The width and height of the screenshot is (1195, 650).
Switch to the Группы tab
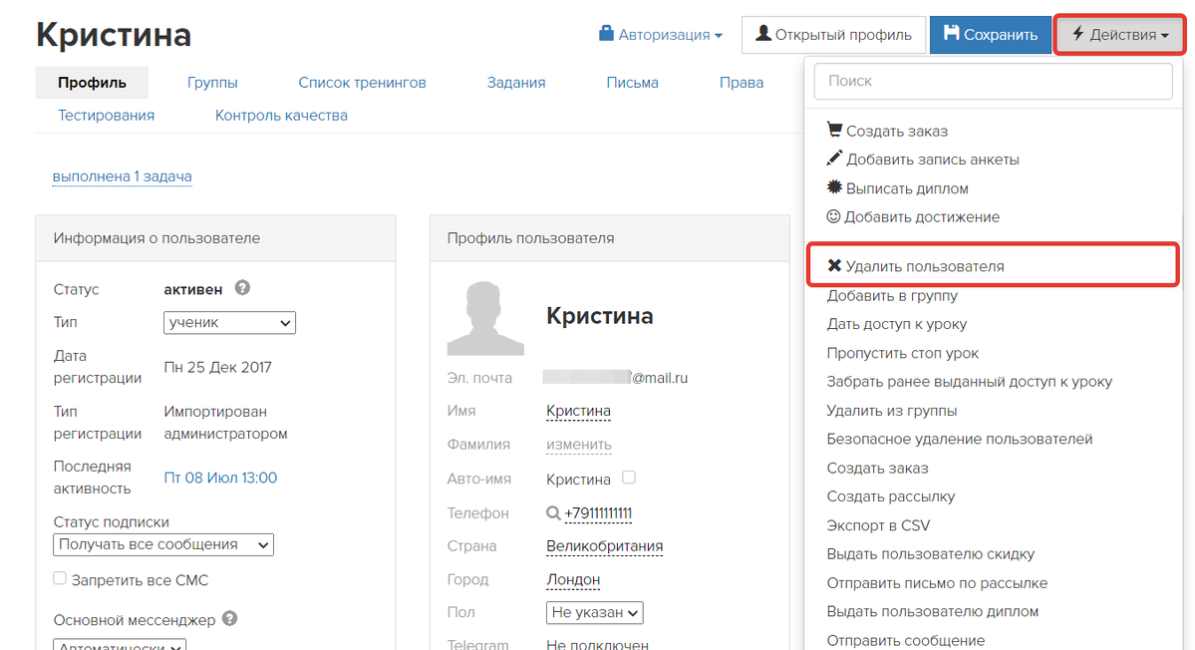(212, 82)
